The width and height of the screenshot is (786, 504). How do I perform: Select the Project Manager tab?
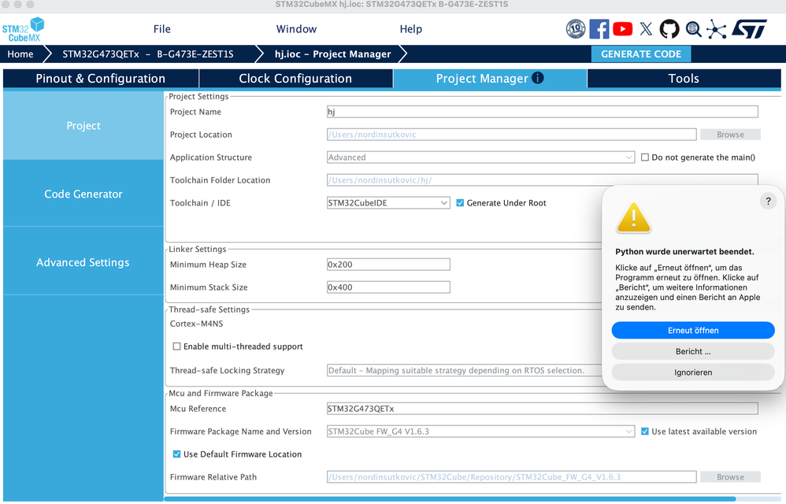[490, 78]
